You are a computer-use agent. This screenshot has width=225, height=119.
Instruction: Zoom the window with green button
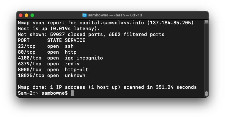pyautogui.click(x=32, y=15)
